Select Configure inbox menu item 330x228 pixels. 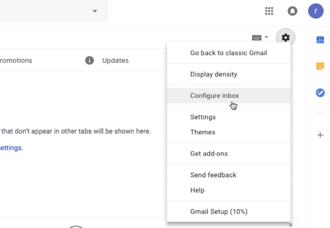coord(229,96)
